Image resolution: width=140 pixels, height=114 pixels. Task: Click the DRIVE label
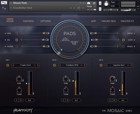pos(130,33)
